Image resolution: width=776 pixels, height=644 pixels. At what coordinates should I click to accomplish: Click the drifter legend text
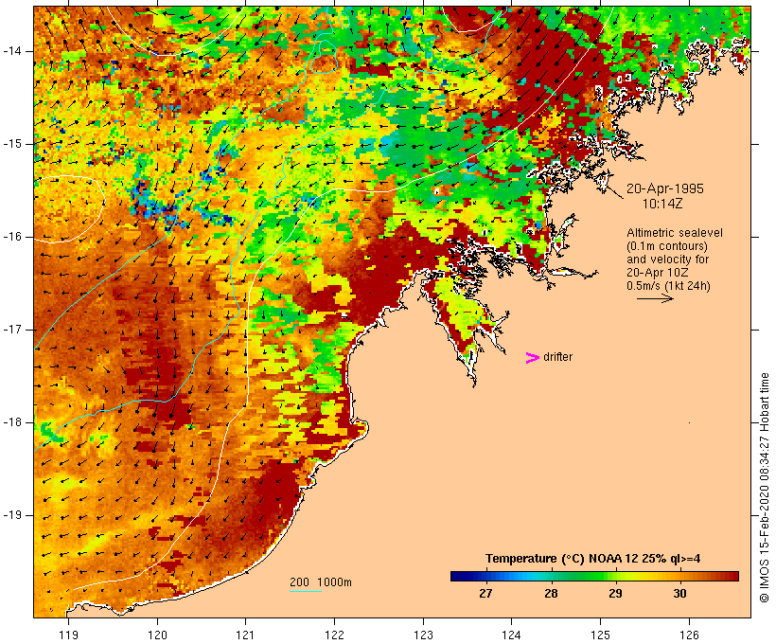click(557, 357)
